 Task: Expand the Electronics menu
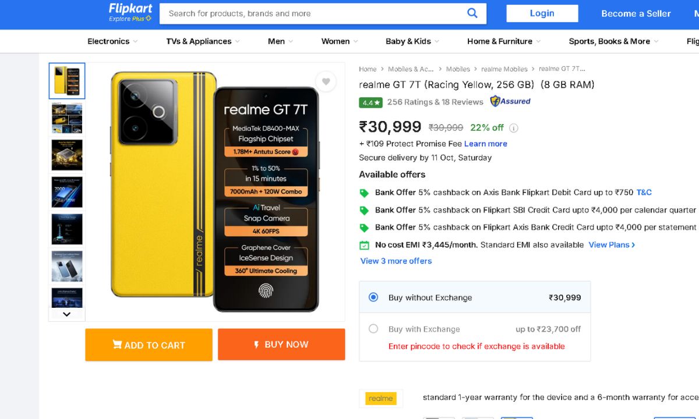[112, 41]
